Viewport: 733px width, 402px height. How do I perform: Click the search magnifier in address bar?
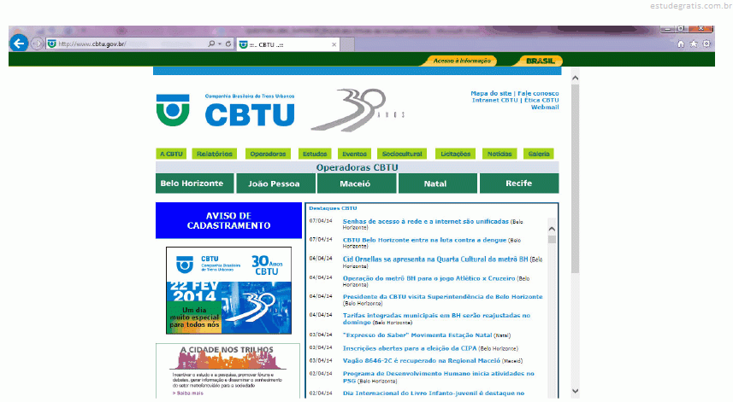(x=211, y=44)
